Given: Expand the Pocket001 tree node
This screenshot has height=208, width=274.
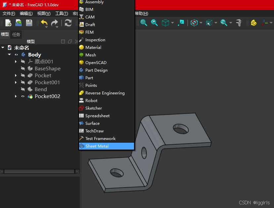Looking at the screenshot, I should (x=16, y=82).
